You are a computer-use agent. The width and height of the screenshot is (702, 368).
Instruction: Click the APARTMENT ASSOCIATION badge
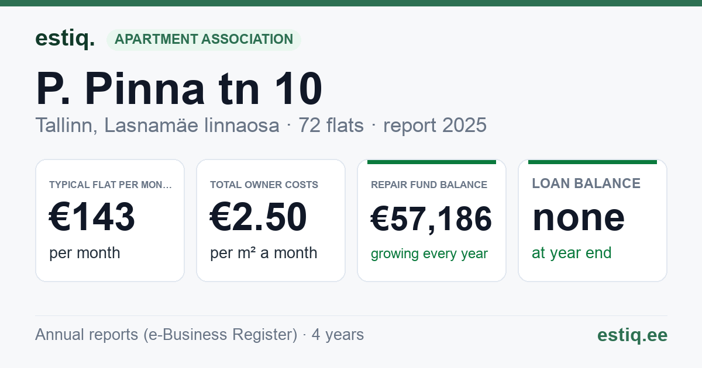click(204, 40)
